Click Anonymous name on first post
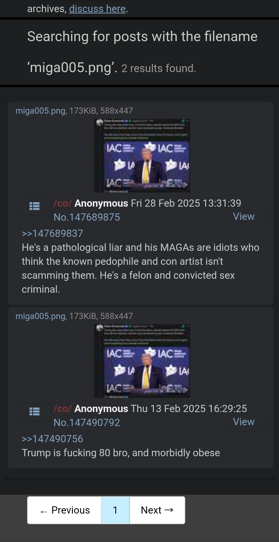Viewport: 279px width, 542px height. pyautogui.click(x=101, y=203)
